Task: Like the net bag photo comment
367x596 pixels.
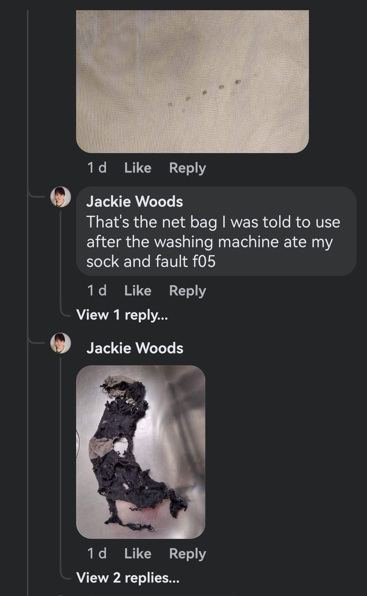Action: pos(138,168)
